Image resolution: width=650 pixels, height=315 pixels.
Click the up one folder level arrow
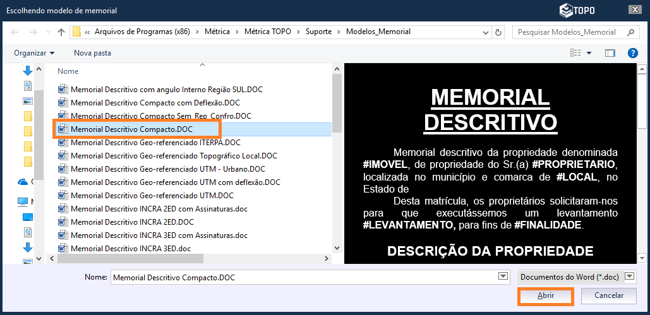pos(61,32)
